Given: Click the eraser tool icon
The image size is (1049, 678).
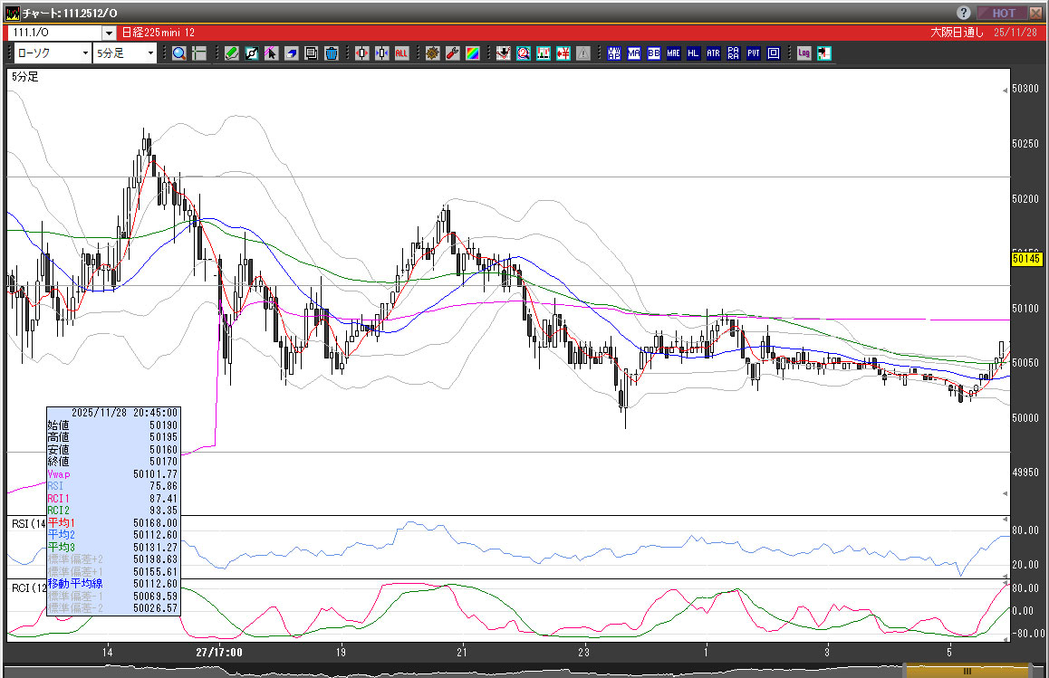Looking at the screenshot, I should tap(292, 53).
